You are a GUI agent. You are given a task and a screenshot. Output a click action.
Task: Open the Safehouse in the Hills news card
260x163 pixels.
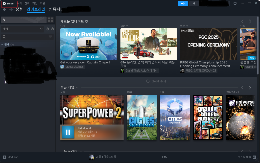coord(149,44)
